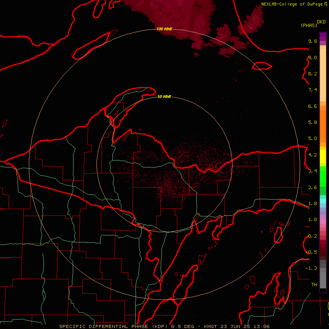The width and height of the screenshot is (329, 329).
Task: Click the orange segment of the color bar
Action: click(323, 126)
